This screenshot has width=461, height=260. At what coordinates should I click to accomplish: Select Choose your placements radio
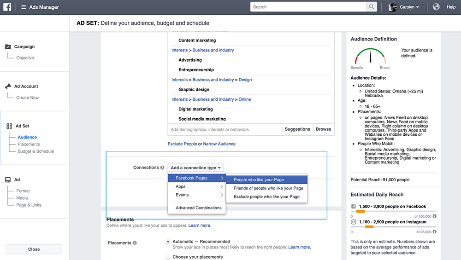coord(168,257)
